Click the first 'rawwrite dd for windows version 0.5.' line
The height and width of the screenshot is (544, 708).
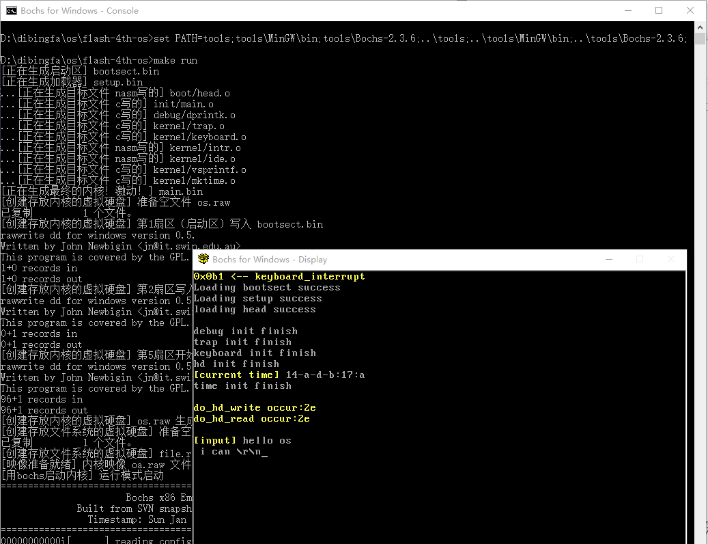click(x=98, y=235)
